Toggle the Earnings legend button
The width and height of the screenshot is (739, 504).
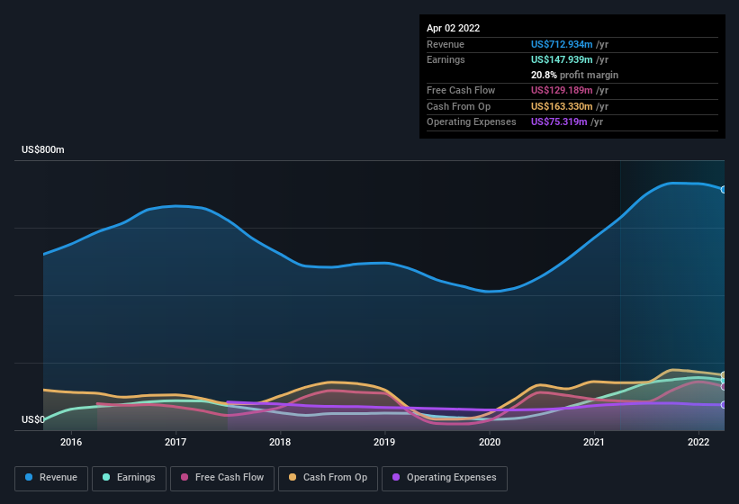[x=129, y=478]
